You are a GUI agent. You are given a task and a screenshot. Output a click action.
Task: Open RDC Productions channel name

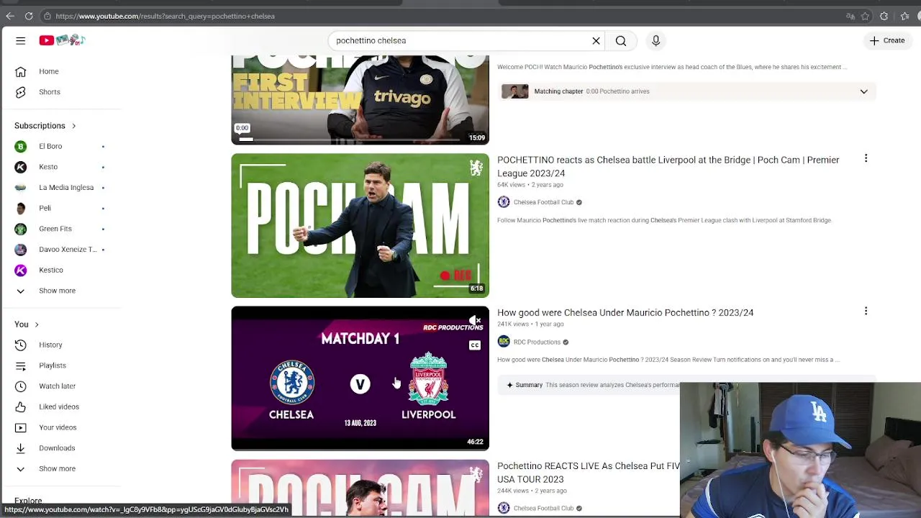tap(537, 342)
